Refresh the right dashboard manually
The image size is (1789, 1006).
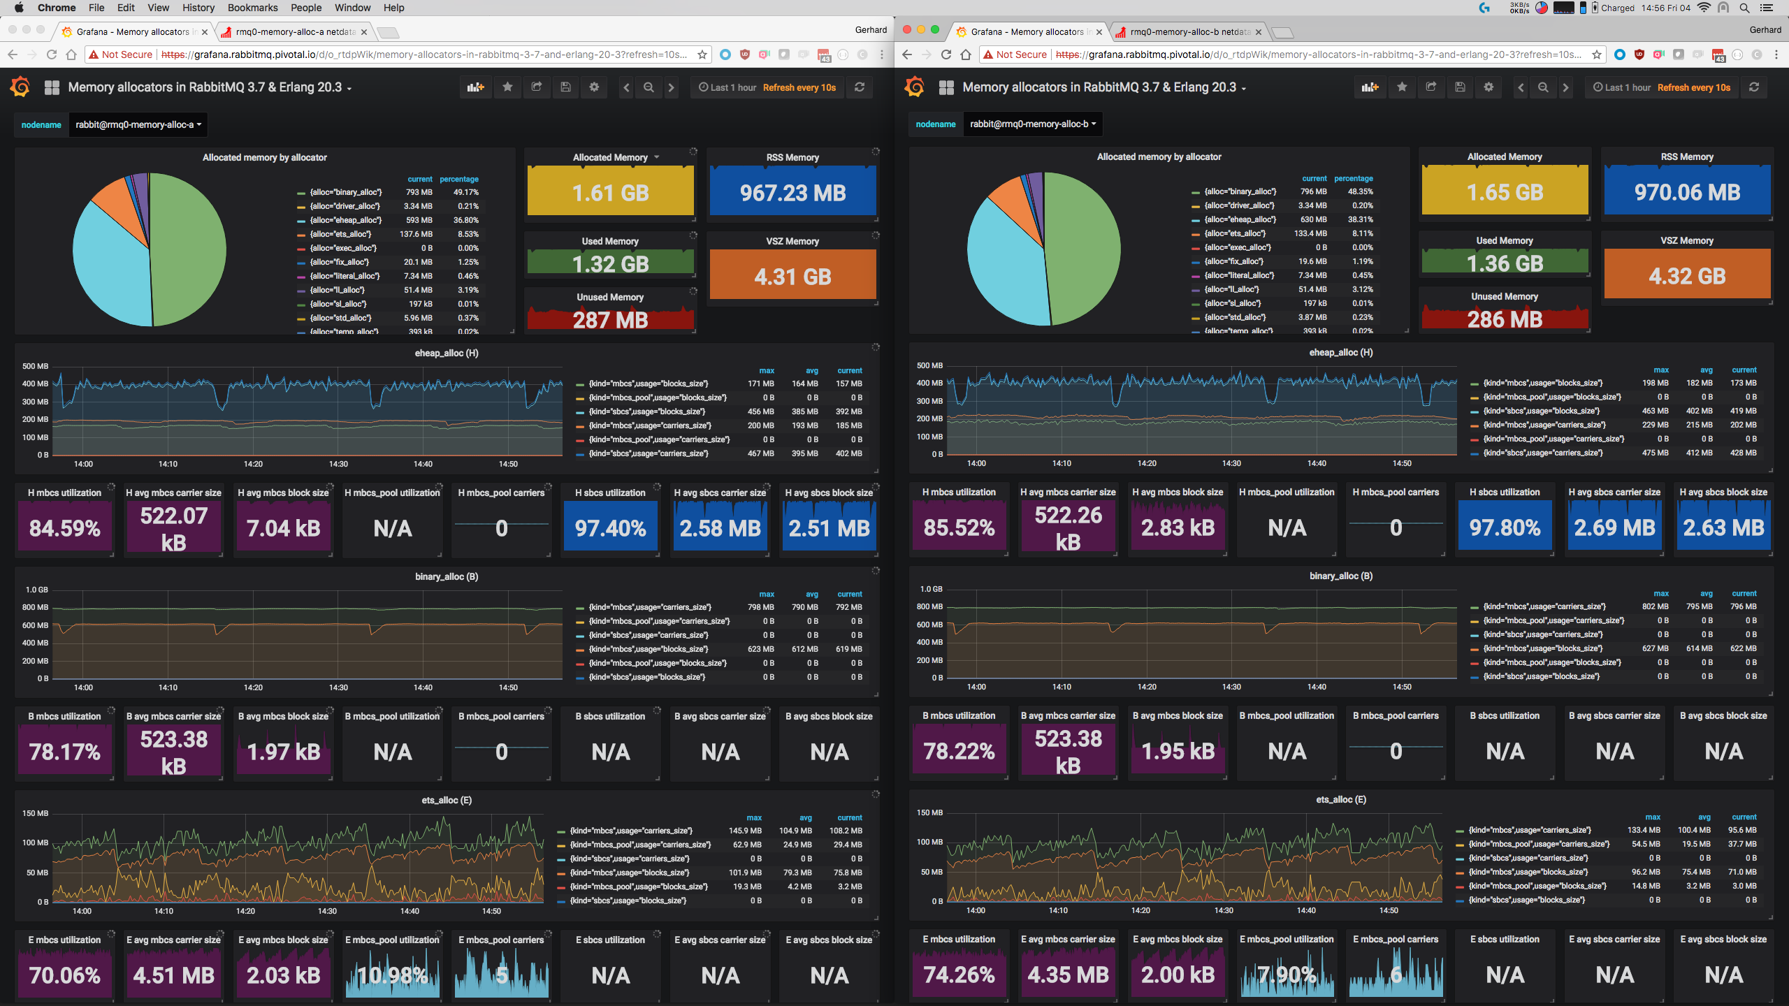pyautogui.click(x=1754, y=87)
